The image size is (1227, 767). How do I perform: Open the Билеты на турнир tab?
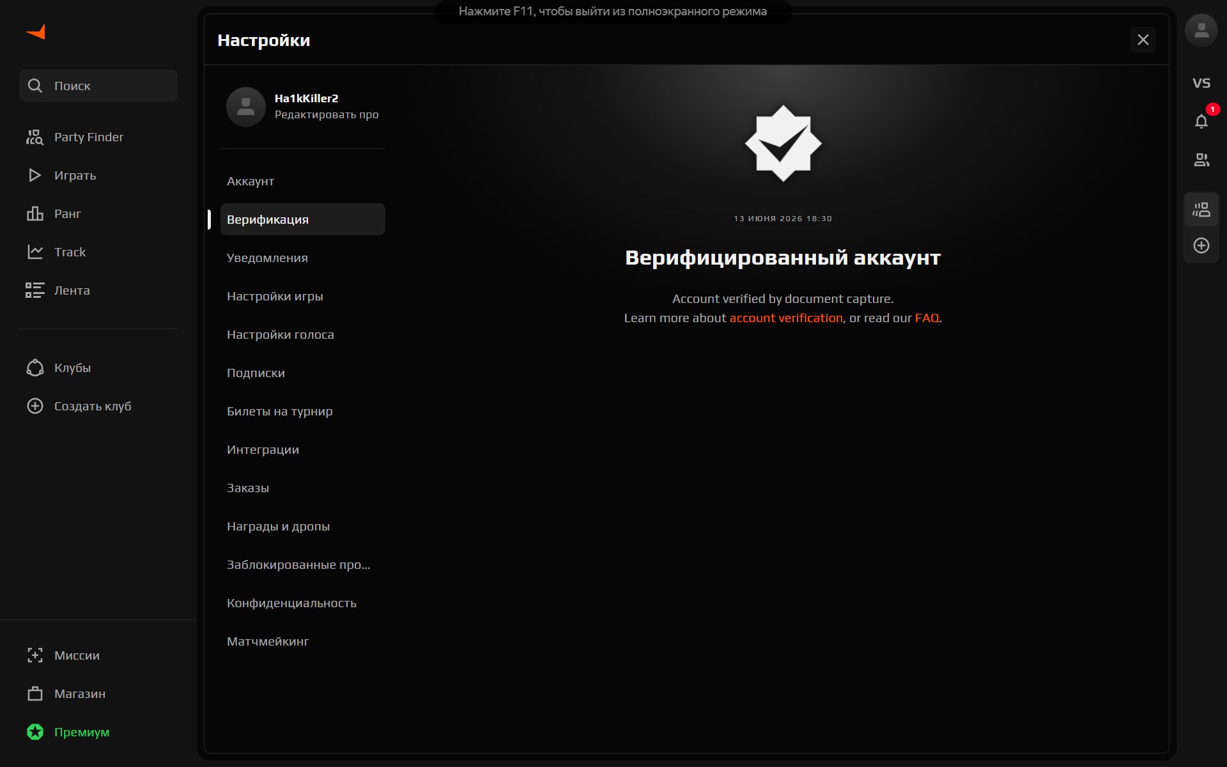tap(303, 411)
